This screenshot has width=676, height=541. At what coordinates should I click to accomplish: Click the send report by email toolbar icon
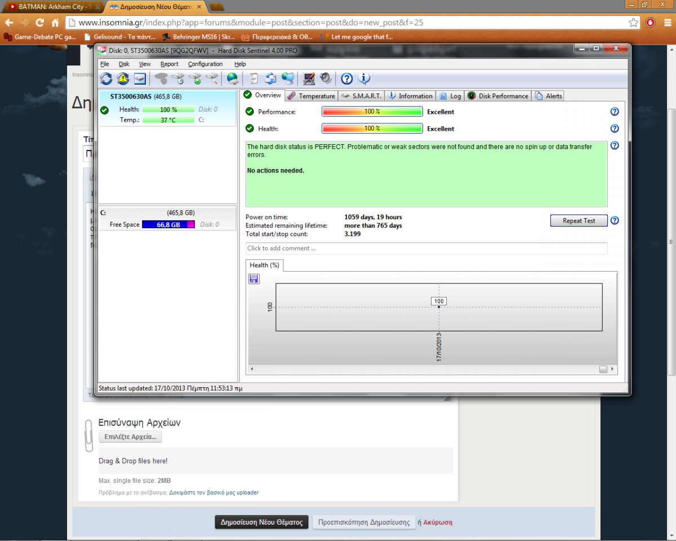point(271,78)
